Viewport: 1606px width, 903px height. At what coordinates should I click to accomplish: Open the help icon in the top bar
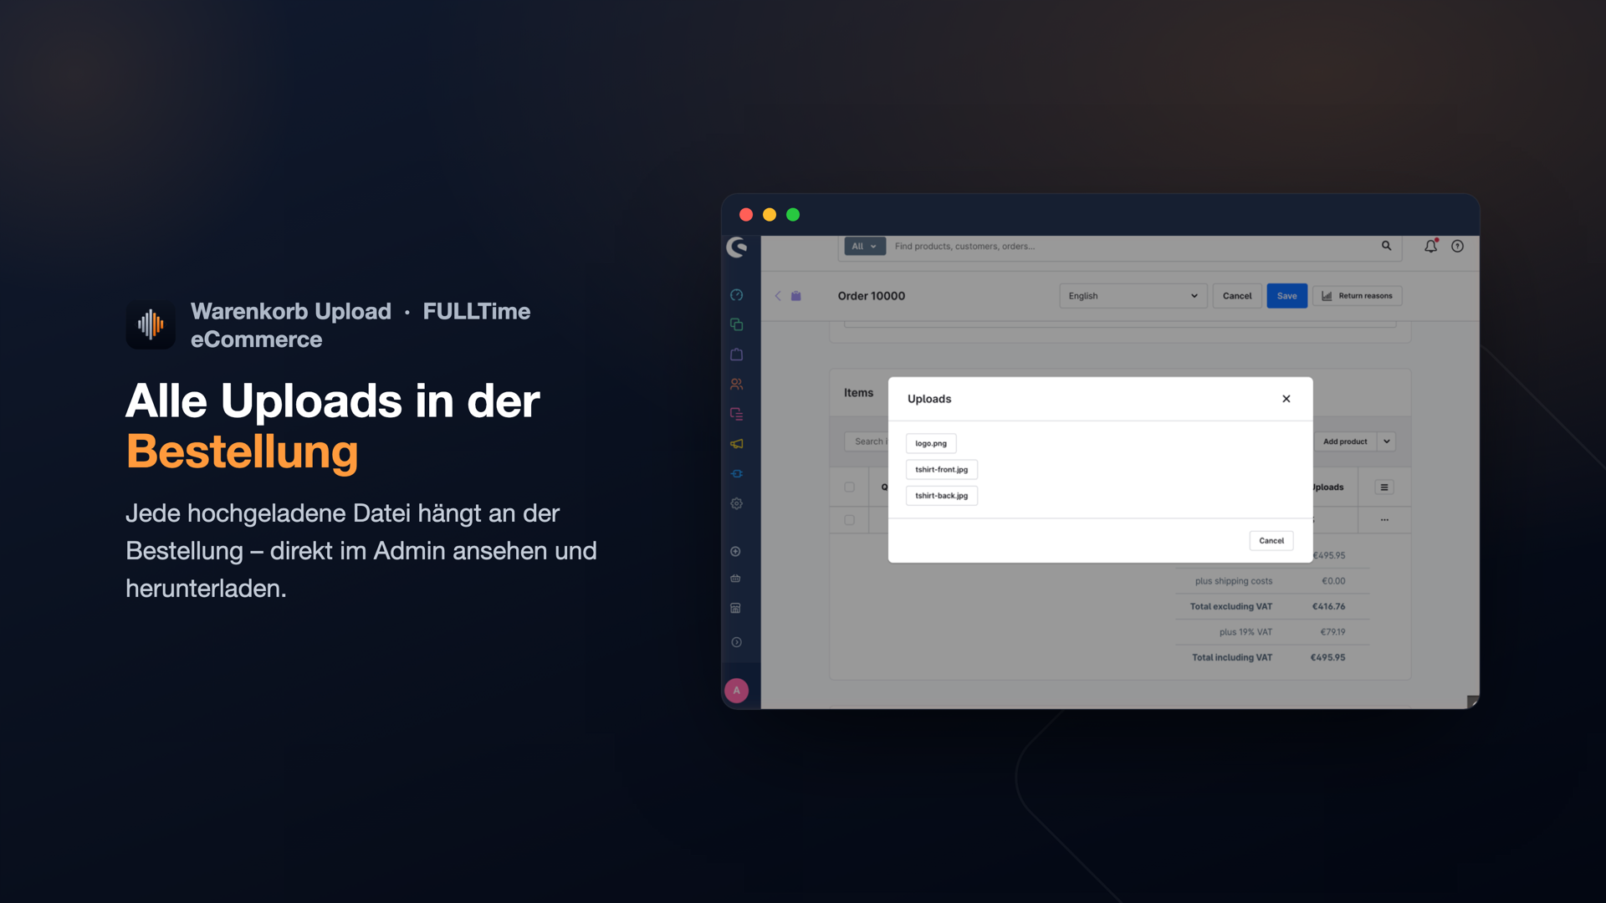pos(1457,246)
